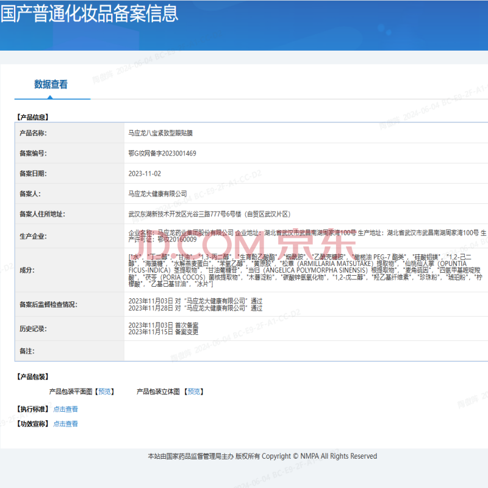Click the 国产普通化妆品备案信息 page title

pyautogui.click(x=90, y=13)
